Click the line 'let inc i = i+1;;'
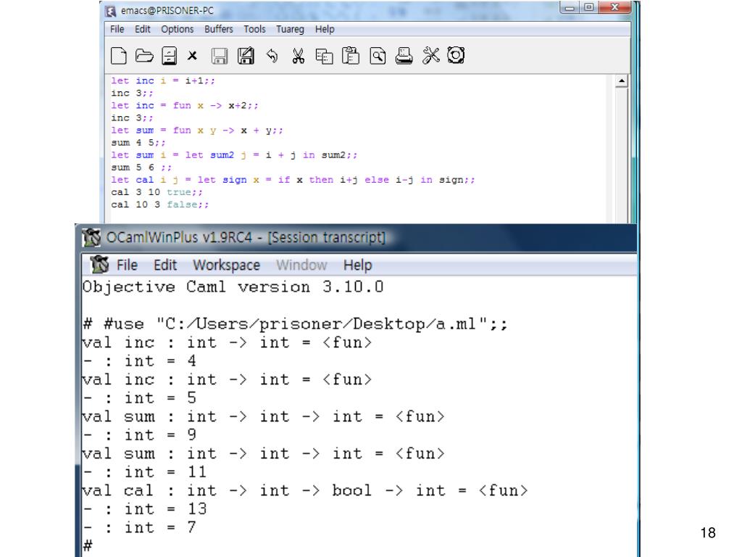The height and width of the screenshot is (557, 742). pyautogui.click(x=163, y=81)
